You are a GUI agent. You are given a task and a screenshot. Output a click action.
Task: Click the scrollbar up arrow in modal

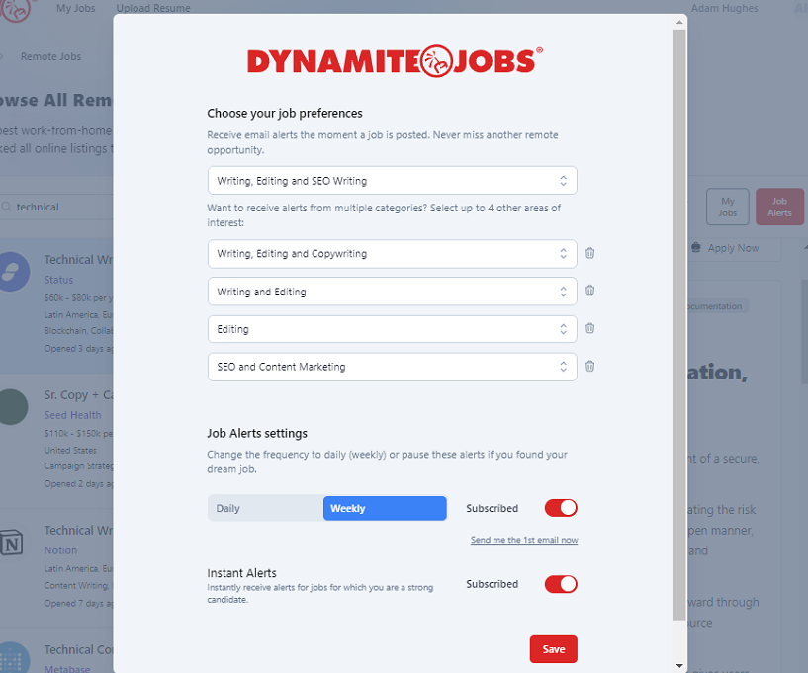pyautogui.click(x=679, y=22)
